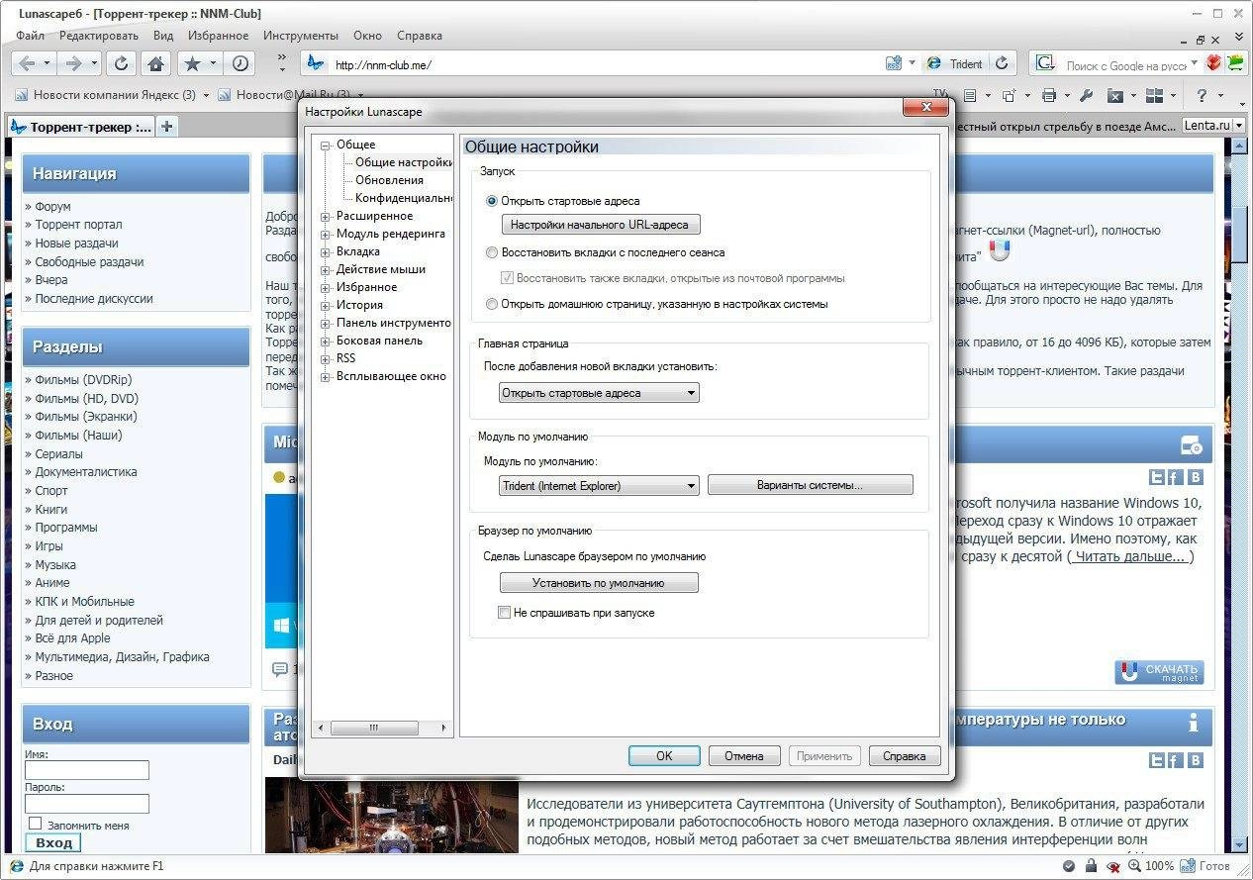The width and height of the screenshot is (1253, 880).
Task: Open History clock icon
Action: tap(241, 63)
